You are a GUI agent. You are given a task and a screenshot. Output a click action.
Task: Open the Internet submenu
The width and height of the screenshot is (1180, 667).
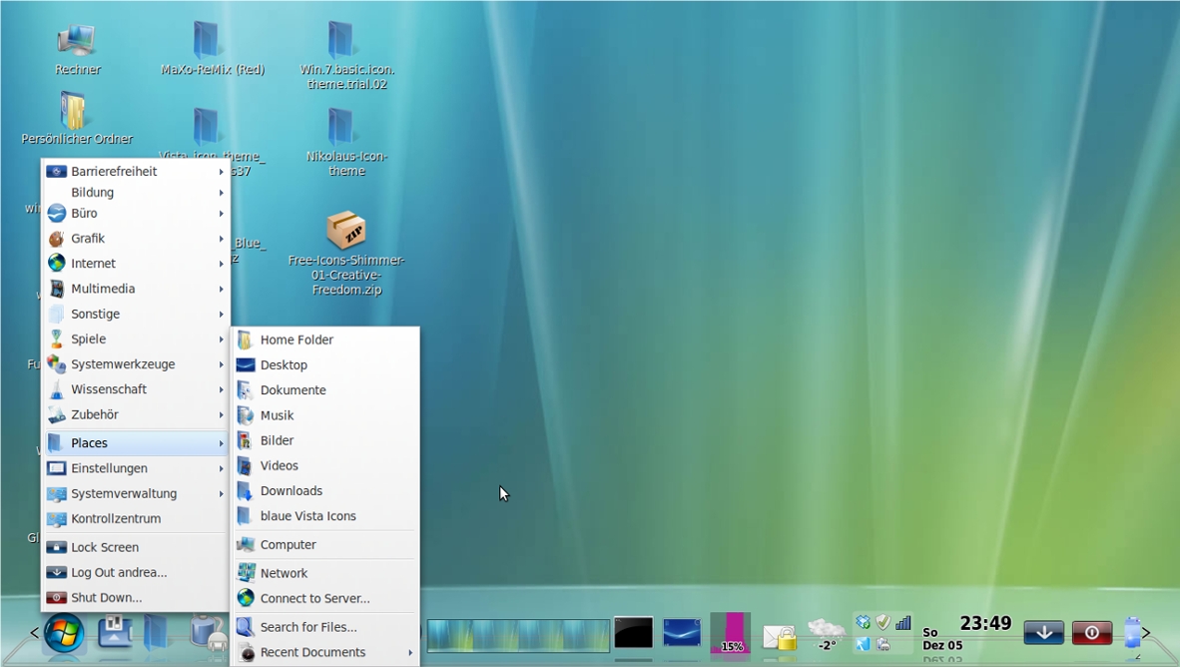click(136, 264)
